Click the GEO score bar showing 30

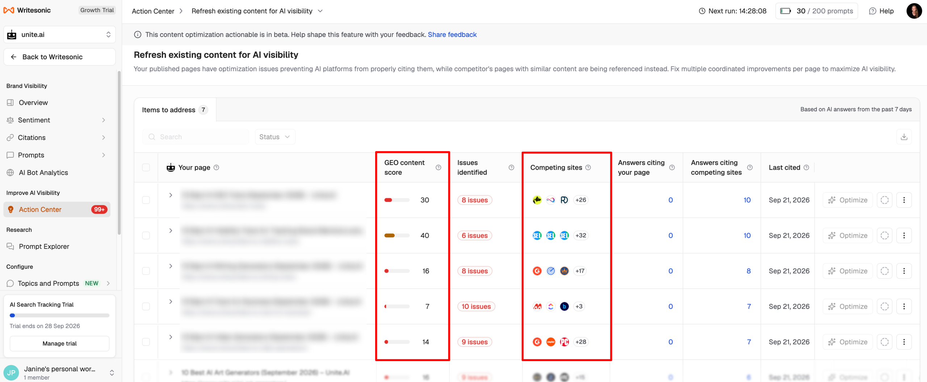pos(397,200)
